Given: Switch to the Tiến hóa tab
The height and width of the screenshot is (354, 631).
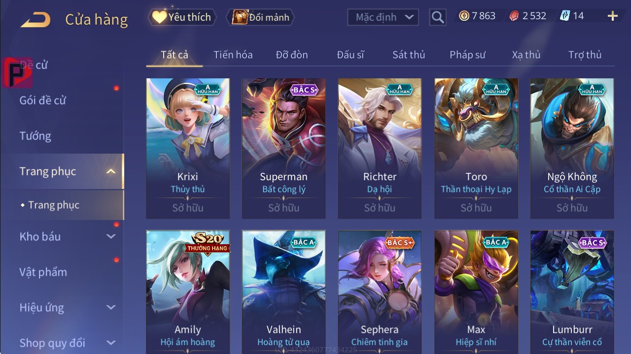Looking at the screenshot, I should [233, 55].
